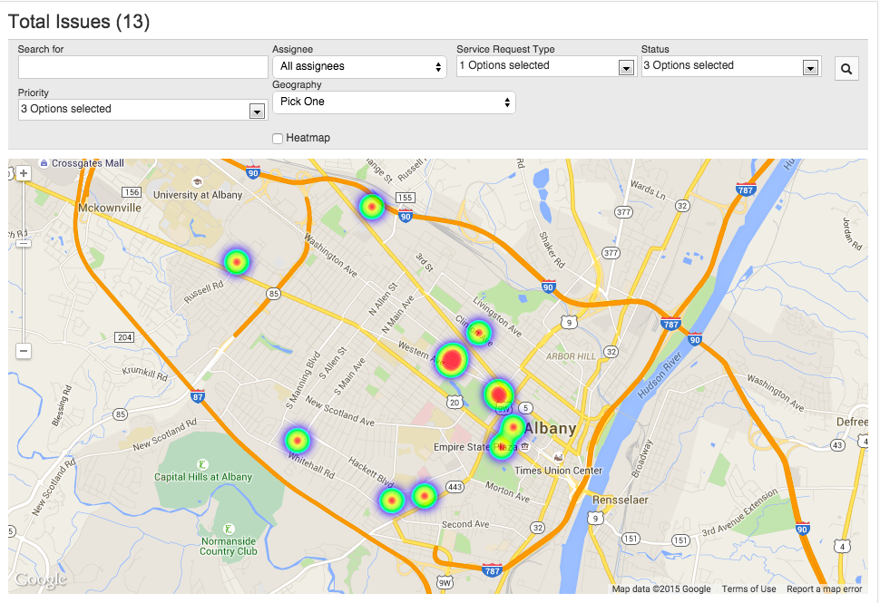880x603 pixels.
Task: Click heat spot next to route 443 marker
Action: point(425,496)
